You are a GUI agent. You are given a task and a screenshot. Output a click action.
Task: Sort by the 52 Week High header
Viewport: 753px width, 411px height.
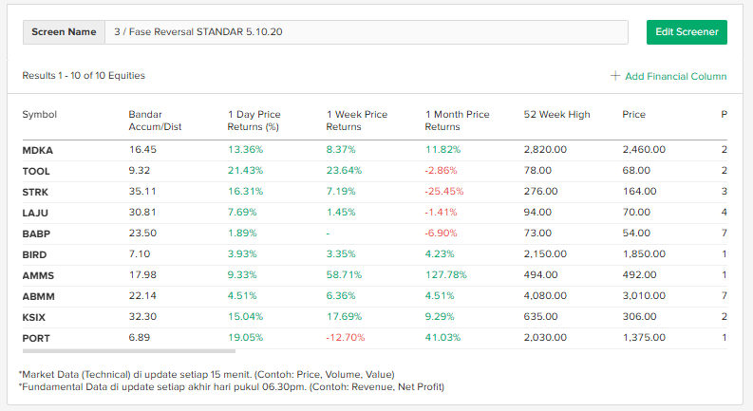[556, 115]
